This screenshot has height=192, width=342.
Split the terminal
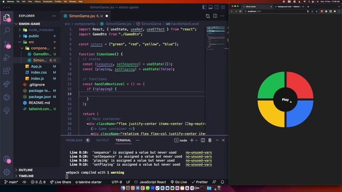click(203, 140)
